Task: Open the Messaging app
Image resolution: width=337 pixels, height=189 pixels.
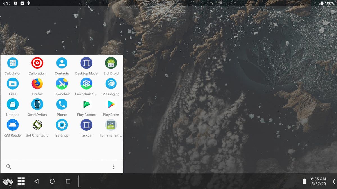Action: 111,84
